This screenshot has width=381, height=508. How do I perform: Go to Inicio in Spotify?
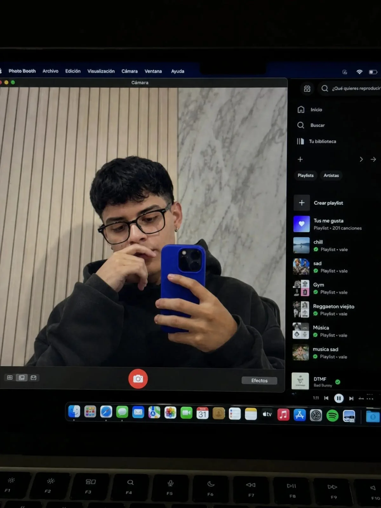310,110
